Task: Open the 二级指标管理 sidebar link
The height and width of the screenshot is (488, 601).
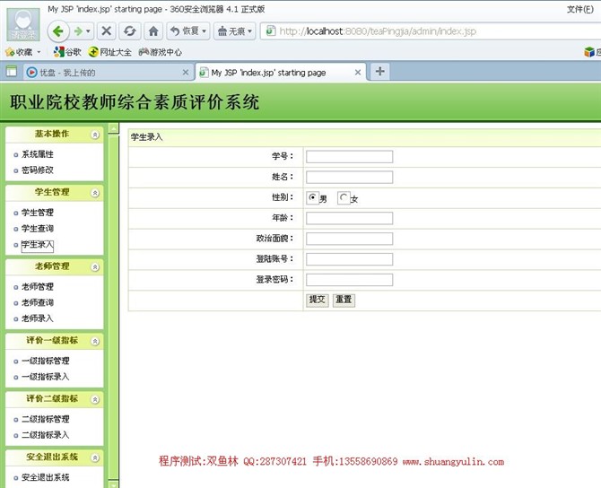Action: (46, 420)
